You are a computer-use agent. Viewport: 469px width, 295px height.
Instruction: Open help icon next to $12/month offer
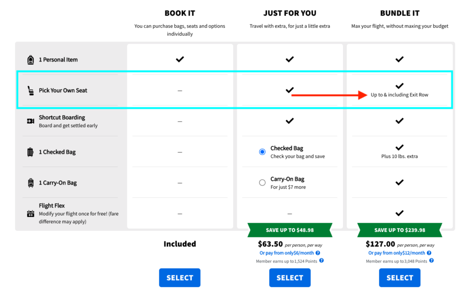(x=429, y=253)
